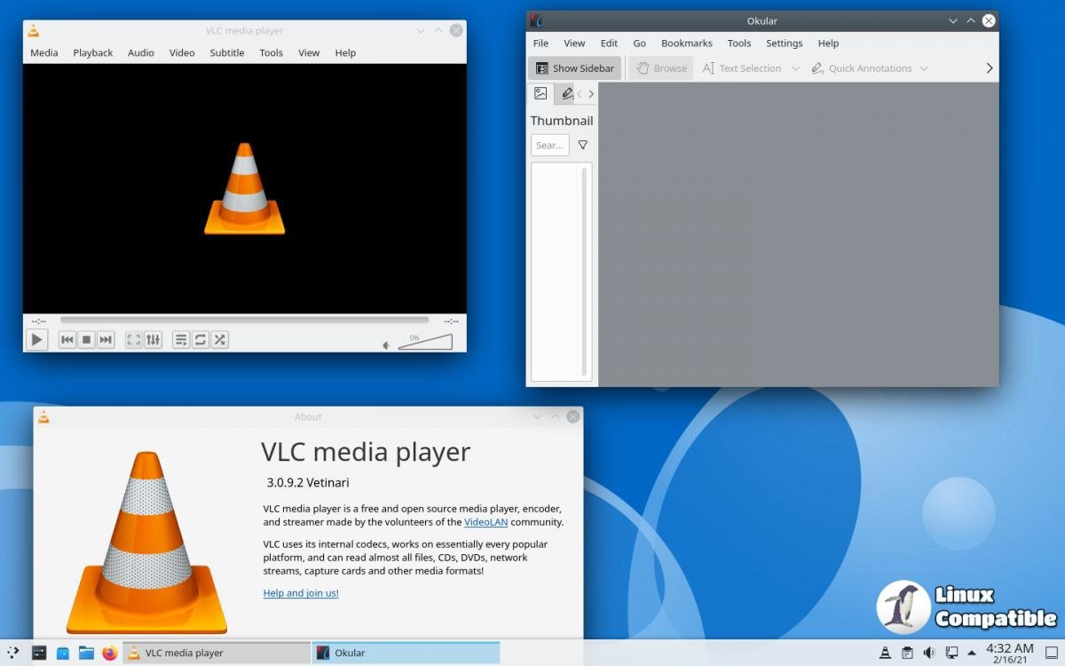Screen dimensions: 1065x666
Task: Click the Stop playback icon in VLC
Action: 86,339
